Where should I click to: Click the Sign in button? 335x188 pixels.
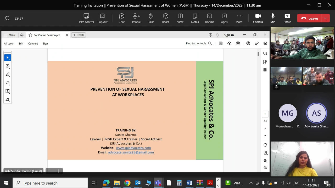(228, 35)
